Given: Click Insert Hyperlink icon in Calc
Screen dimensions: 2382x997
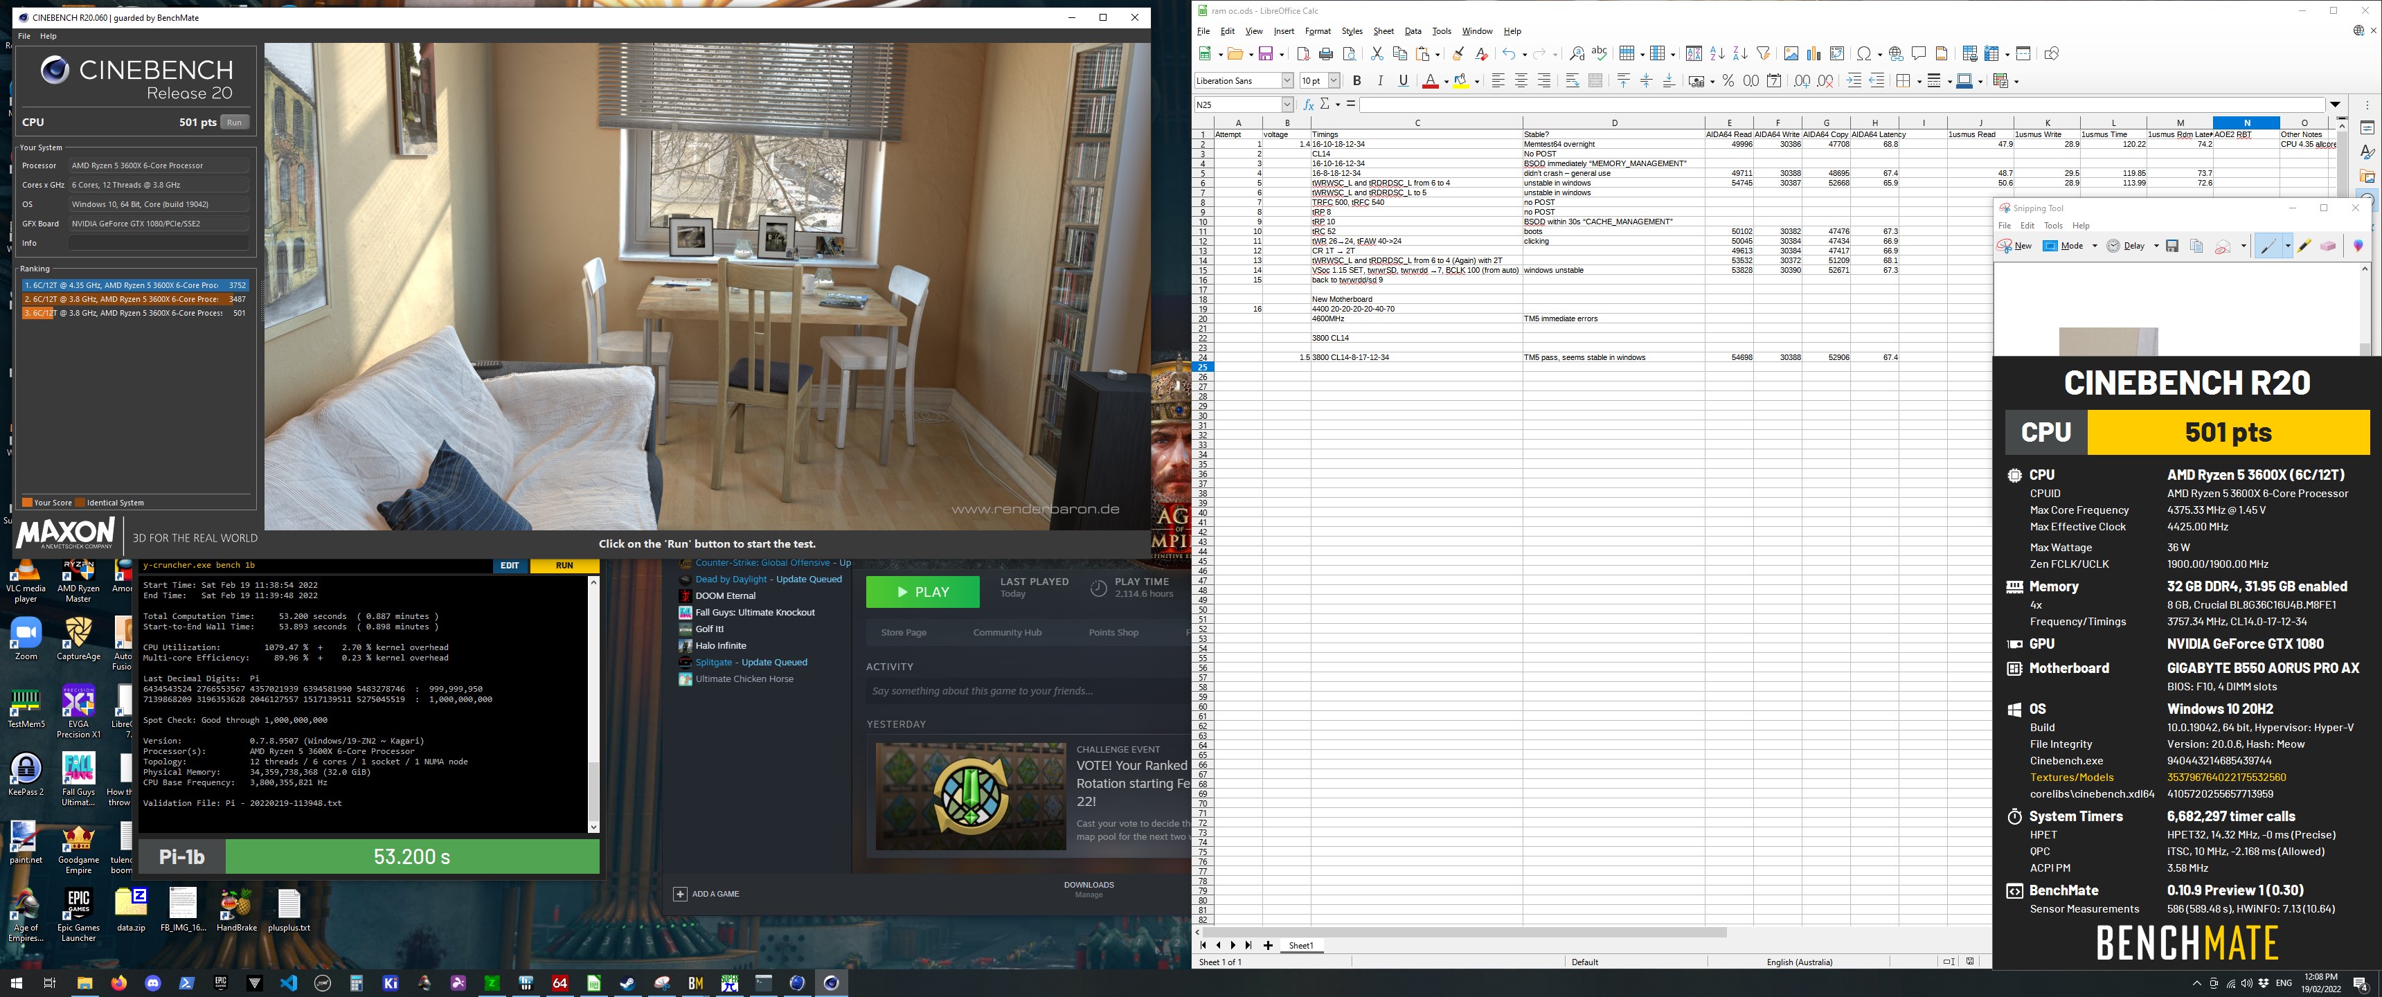Looking at the screenshot, I should (x=1896, y=53).
